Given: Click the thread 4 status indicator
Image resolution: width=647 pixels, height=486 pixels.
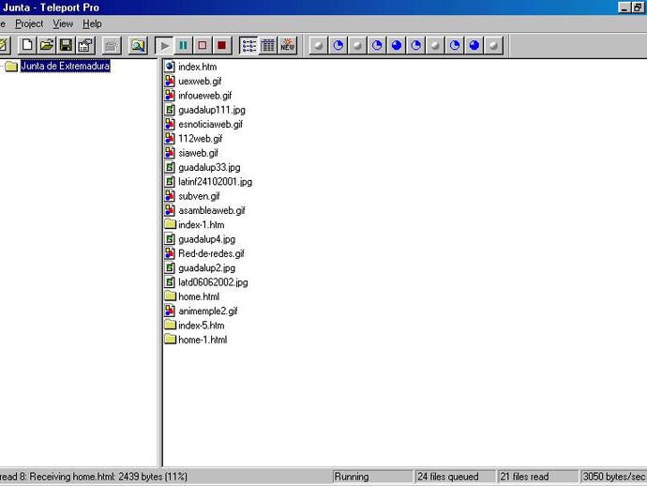Looking at the screenshot, I should tap(377, 45).
